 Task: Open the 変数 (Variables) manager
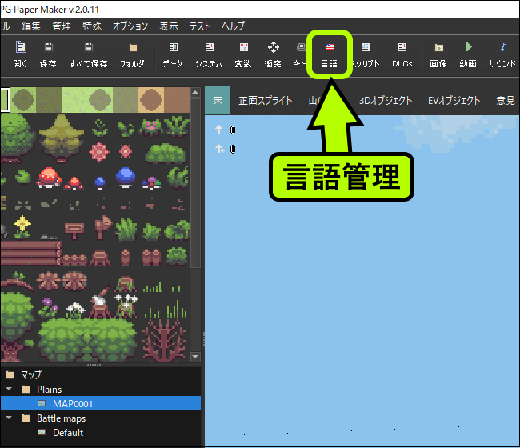[243, 54]
